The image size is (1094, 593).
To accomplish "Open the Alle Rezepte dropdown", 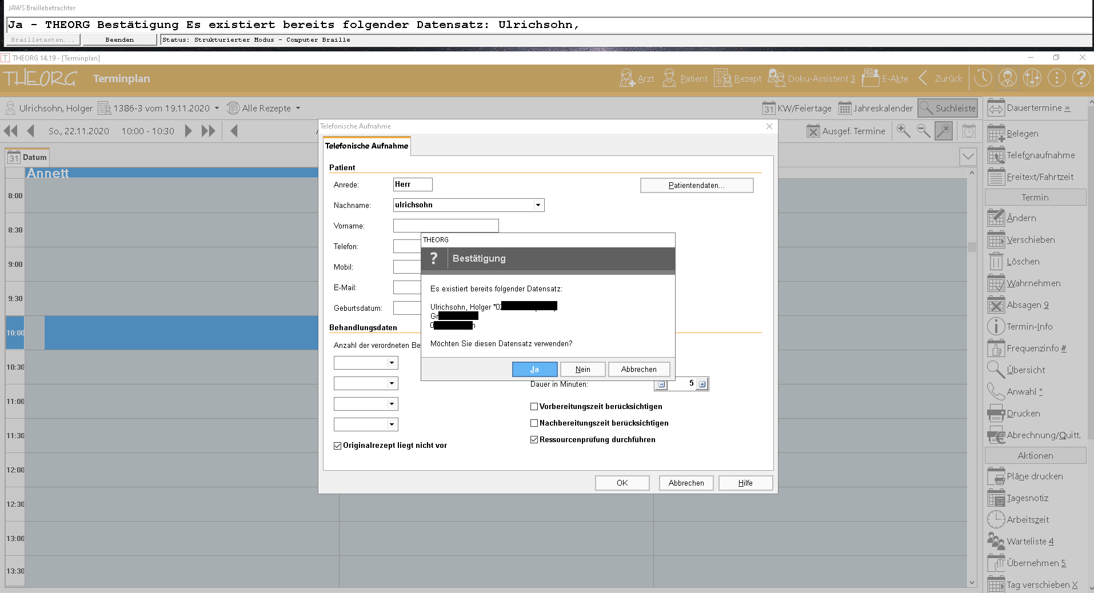I will coord(298,109).
